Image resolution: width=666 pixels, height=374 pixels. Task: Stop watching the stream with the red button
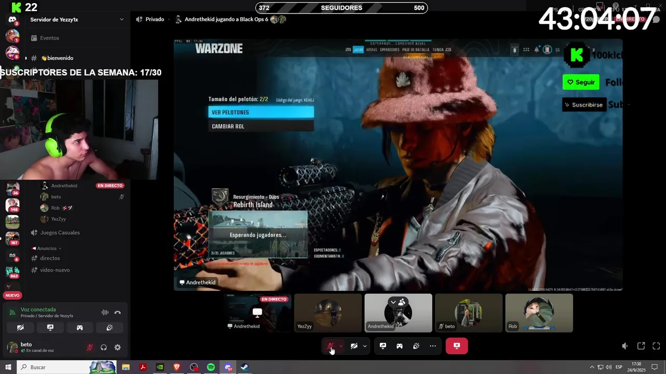(457, 346)
